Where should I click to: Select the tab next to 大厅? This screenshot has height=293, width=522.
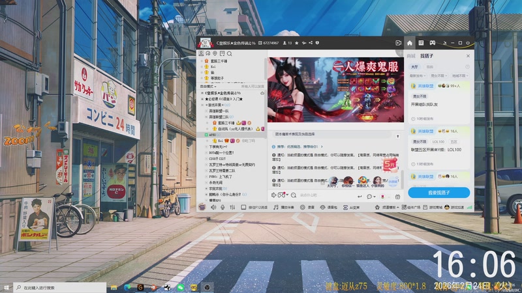coord(430,67)
